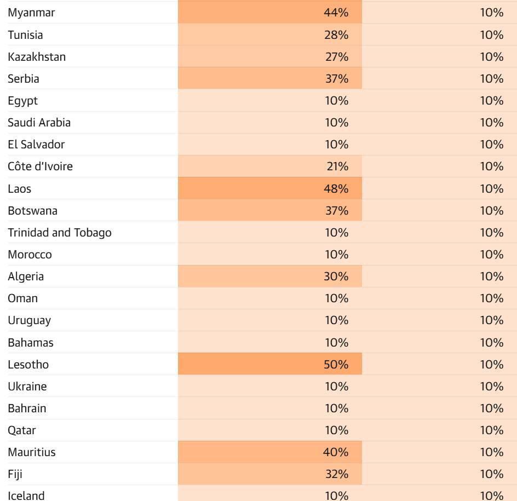Click the 32% value for Fiji
Viewport: 517px width, 501px height.
336,474
